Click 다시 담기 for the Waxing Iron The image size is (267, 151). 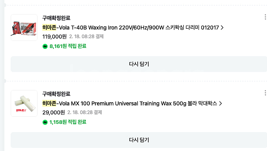tap(139, 64)
